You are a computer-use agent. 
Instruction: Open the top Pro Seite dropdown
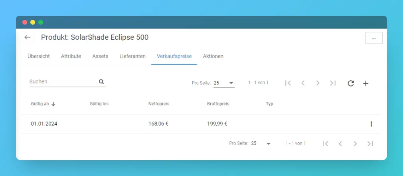click(x=224, y=83)
